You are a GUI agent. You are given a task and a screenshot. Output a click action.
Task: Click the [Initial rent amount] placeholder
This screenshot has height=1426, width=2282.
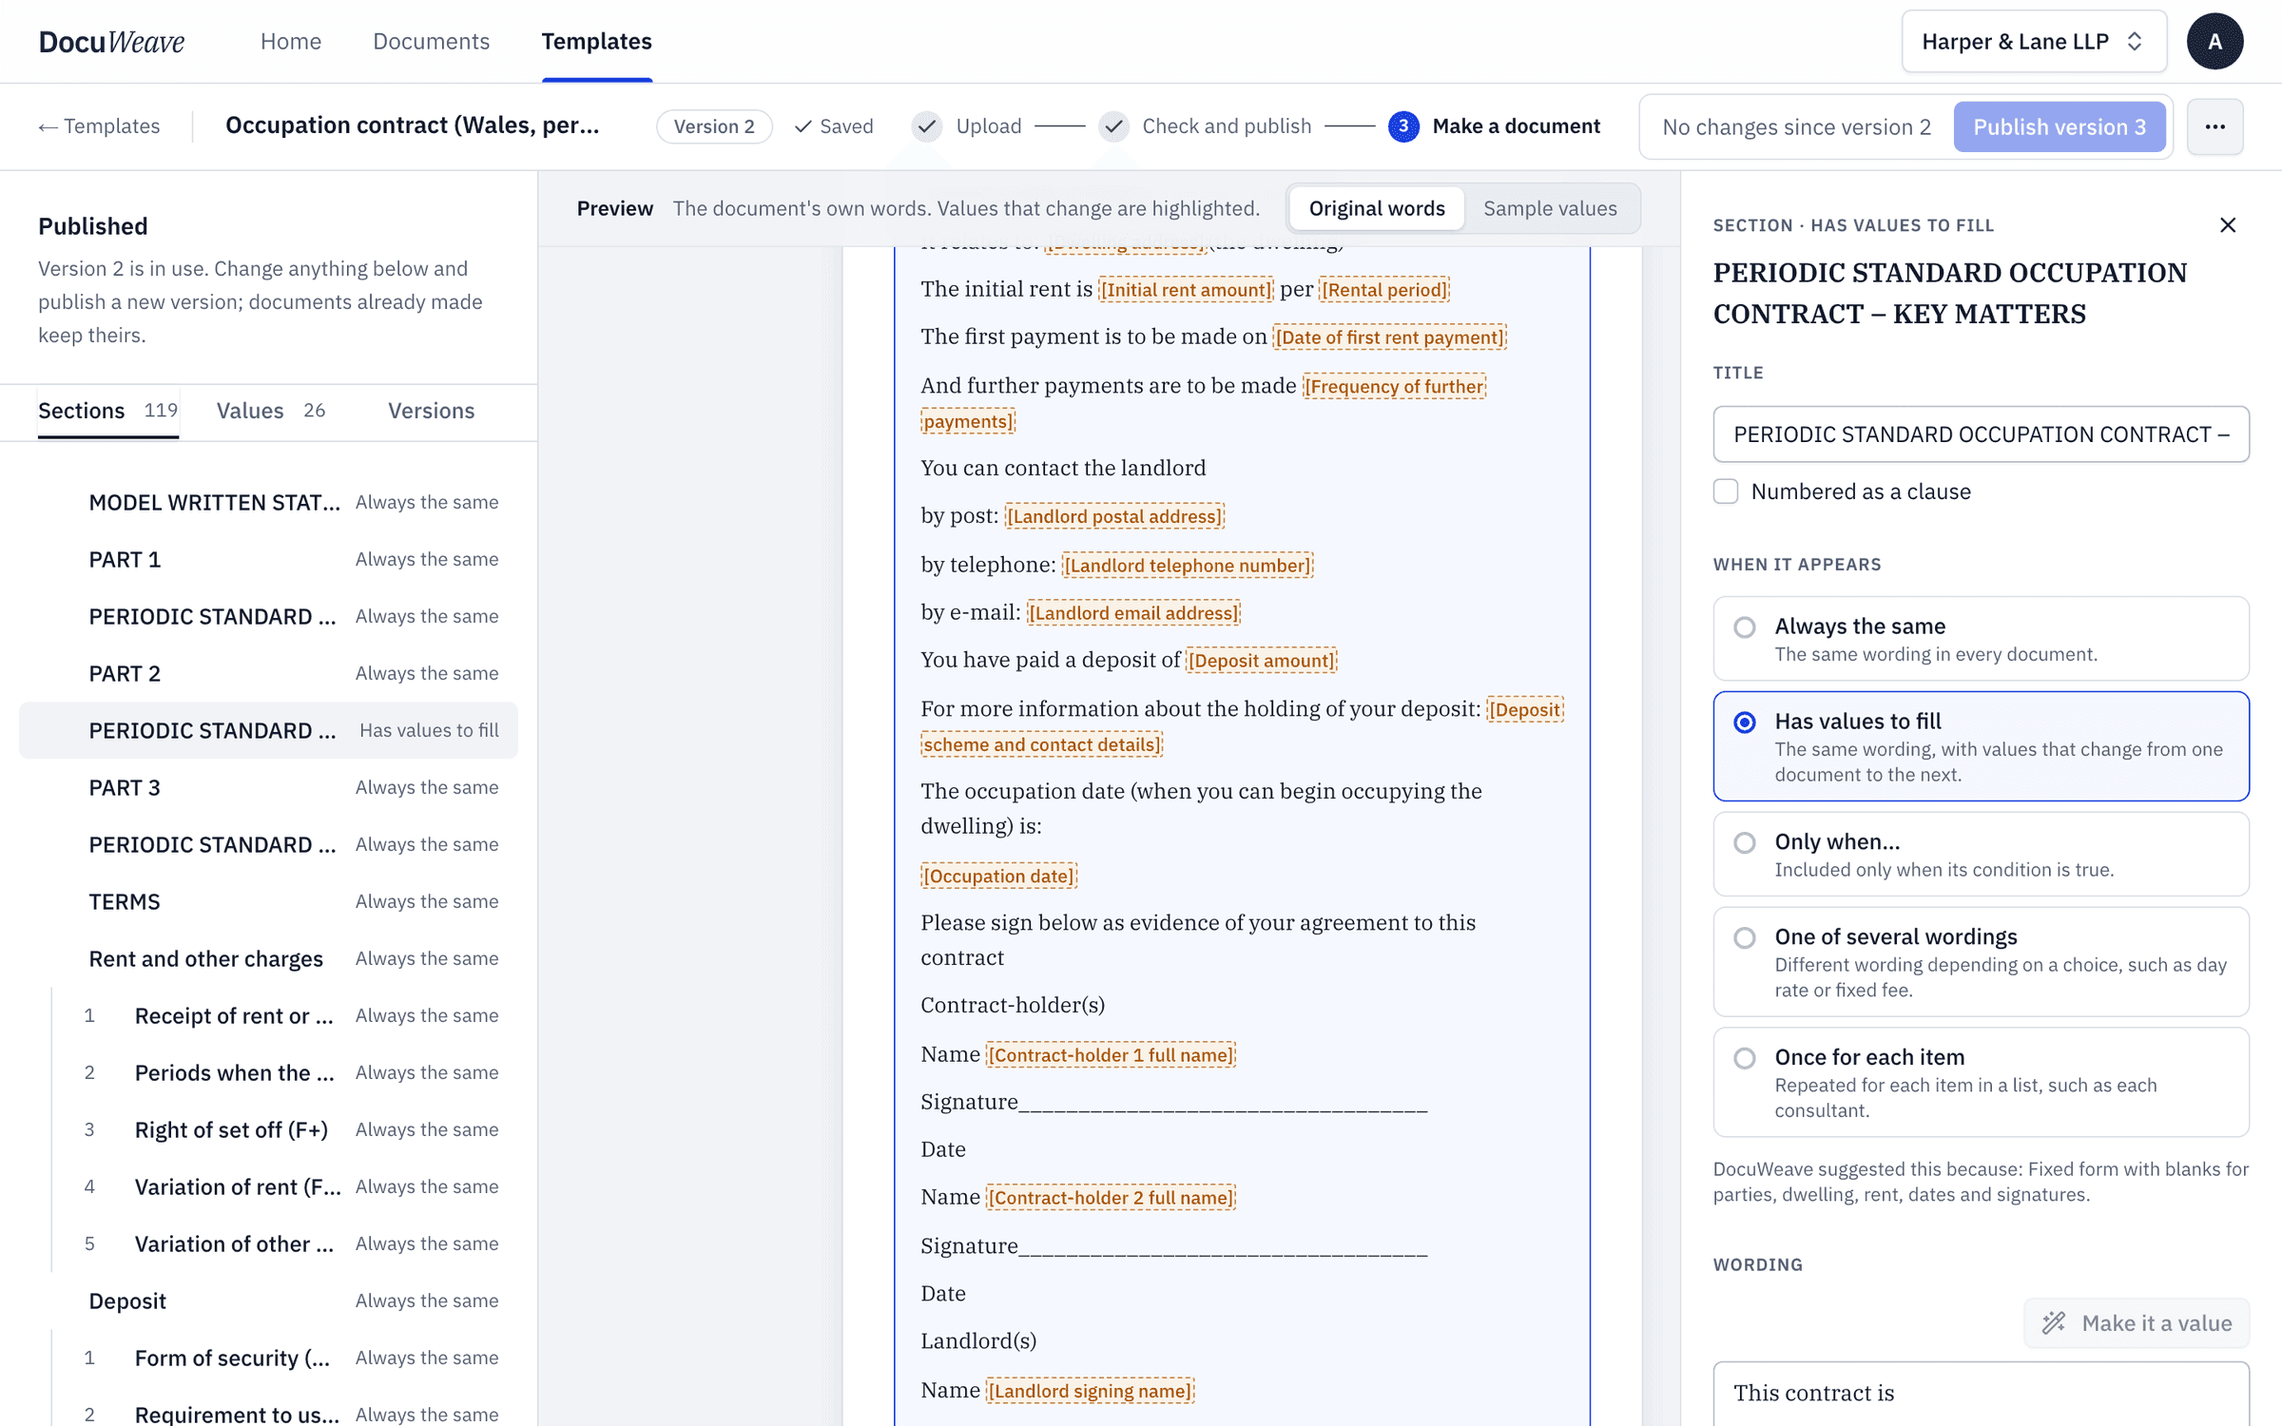1186,290
